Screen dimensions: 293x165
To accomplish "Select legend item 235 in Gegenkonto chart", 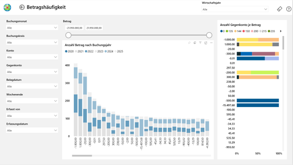I will pos(271,31).
